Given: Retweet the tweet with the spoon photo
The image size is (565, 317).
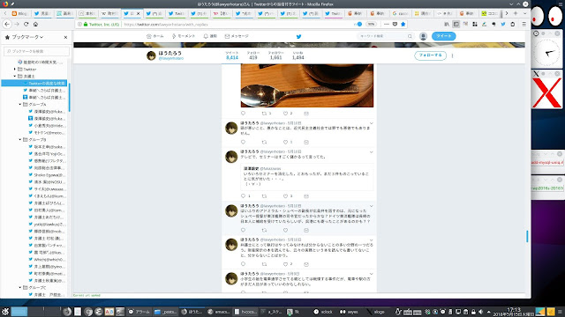Looking at the screenshot, I should (264, 114).
